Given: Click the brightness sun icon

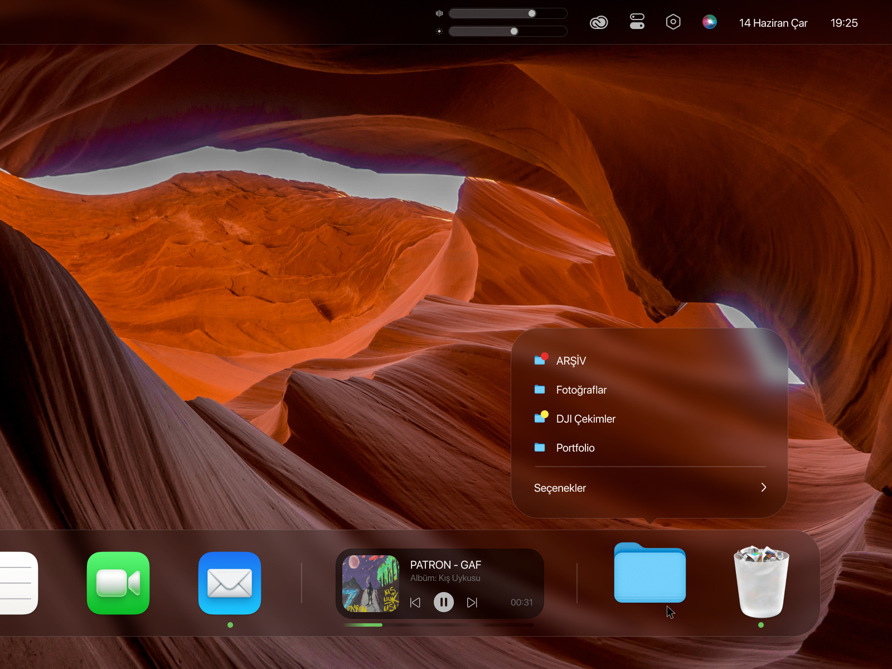Looking at the screenshot, I should click(x=439, y=31).
